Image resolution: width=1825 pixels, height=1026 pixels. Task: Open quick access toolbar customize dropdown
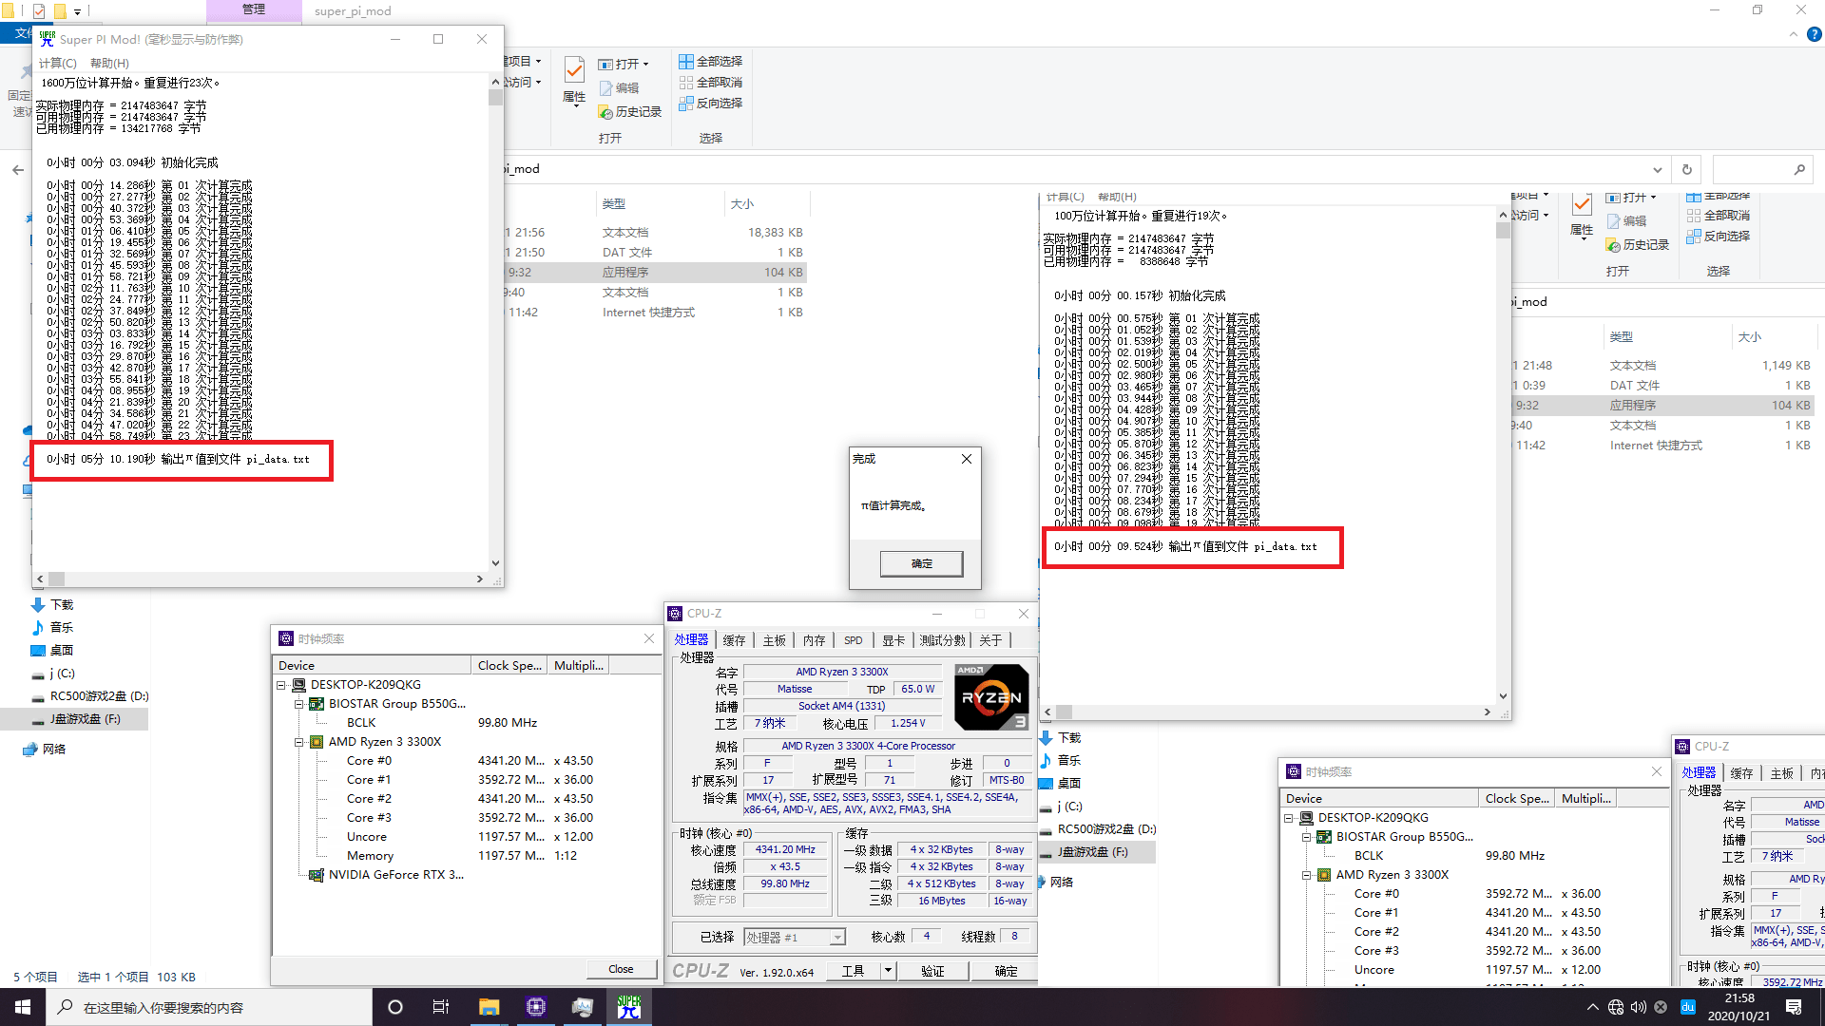78,11
